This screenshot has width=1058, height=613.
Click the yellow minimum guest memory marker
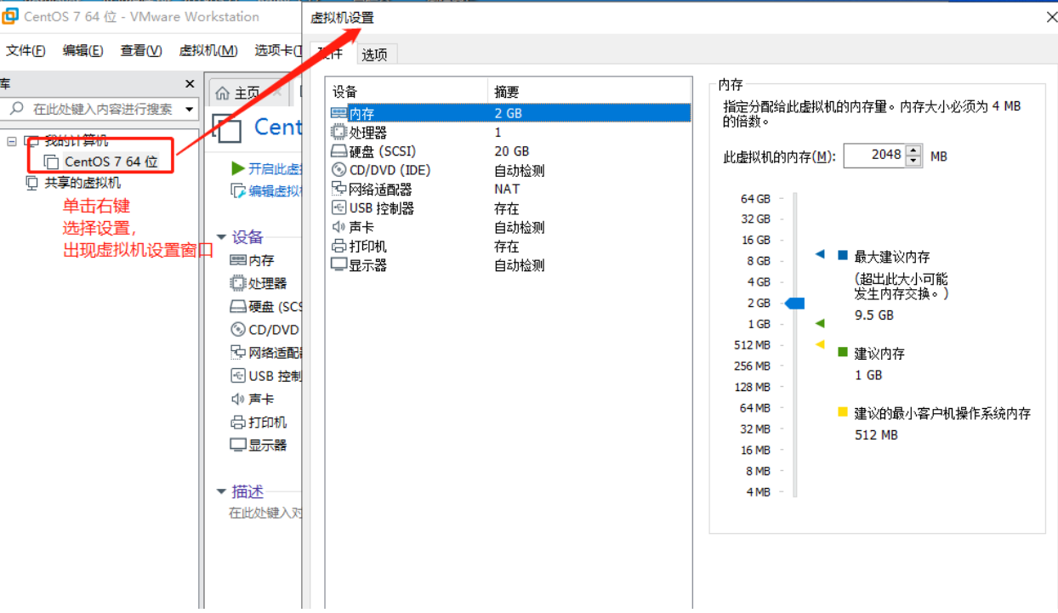pos(820,344)
